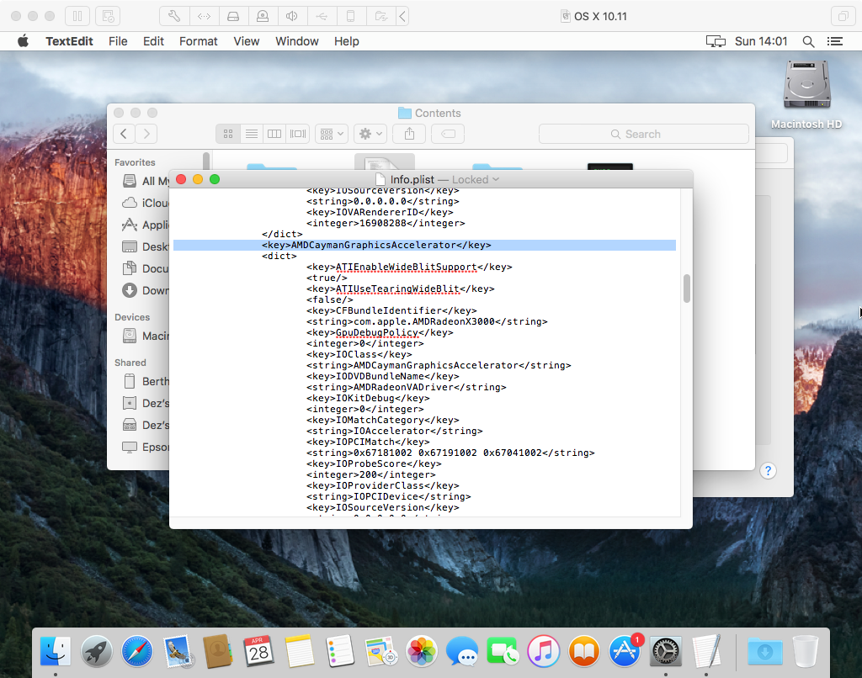Click the Finder edit tags button
The width and height of the screenshot is (862, 678).
[x=448, y=134]
